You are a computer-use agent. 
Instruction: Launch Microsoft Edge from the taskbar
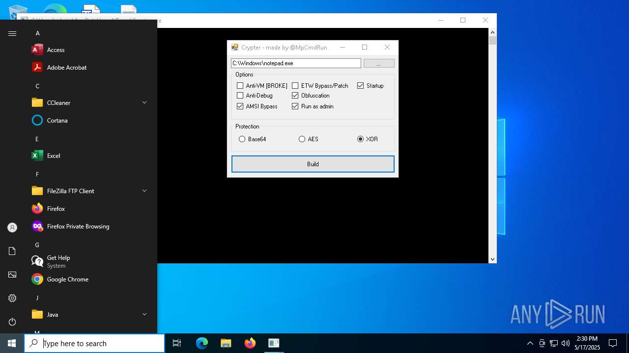pyautogui.click(x=202, y=343)
